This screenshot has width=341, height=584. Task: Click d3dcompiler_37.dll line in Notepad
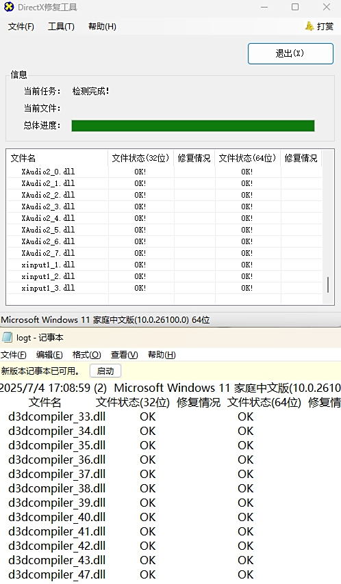[57, 474]
